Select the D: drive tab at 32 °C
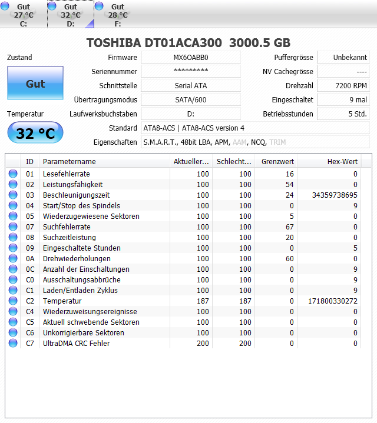 pyautogui.click(x=71, y=14)
